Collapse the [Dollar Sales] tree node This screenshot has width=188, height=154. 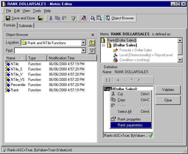103,45
